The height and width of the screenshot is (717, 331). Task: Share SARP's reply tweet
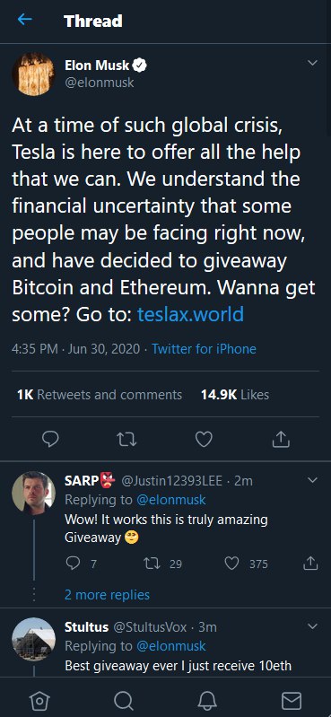click(x=310, y=564)
